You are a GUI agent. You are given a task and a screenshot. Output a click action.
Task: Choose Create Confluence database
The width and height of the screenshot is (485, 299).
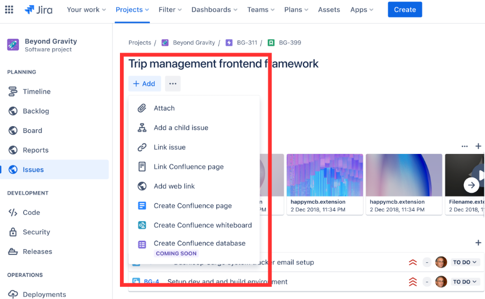[194, 248]
